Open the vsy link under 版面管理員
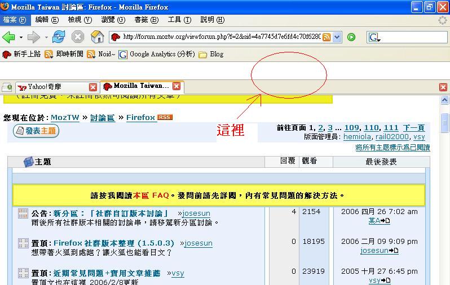This screenshot has width=450, height=285. [x=419, y=137]
